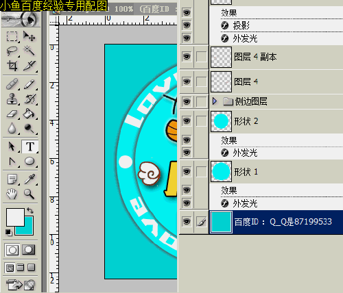Click the paintbrush indicator on 百度ID layer
Screen dimensions: 343x293
coord(201,222)
